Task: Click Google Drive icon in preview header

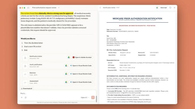Action: point(157,8)
